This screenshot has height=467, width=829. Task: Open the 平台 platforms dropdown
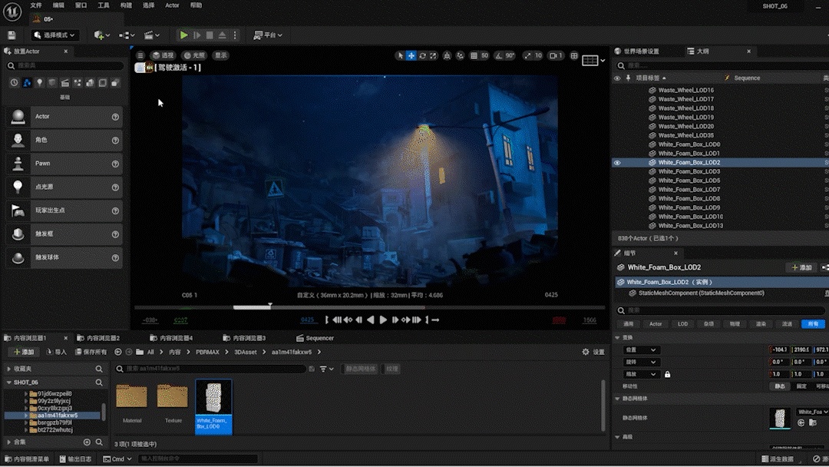268,35
